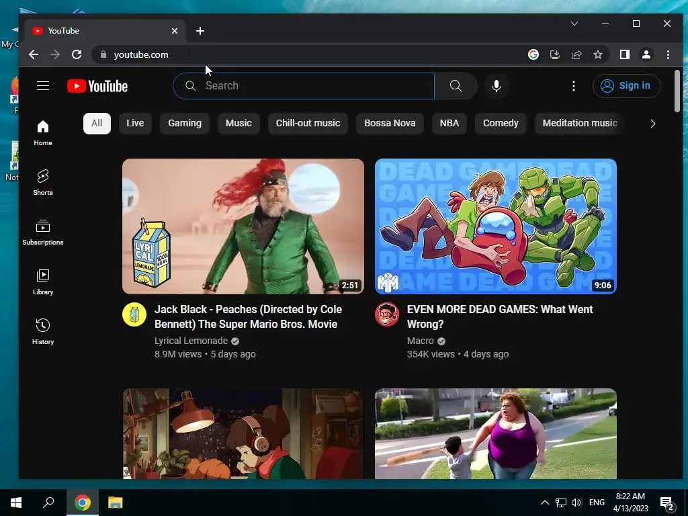Open Shorts in sidebar

(42, 182)
